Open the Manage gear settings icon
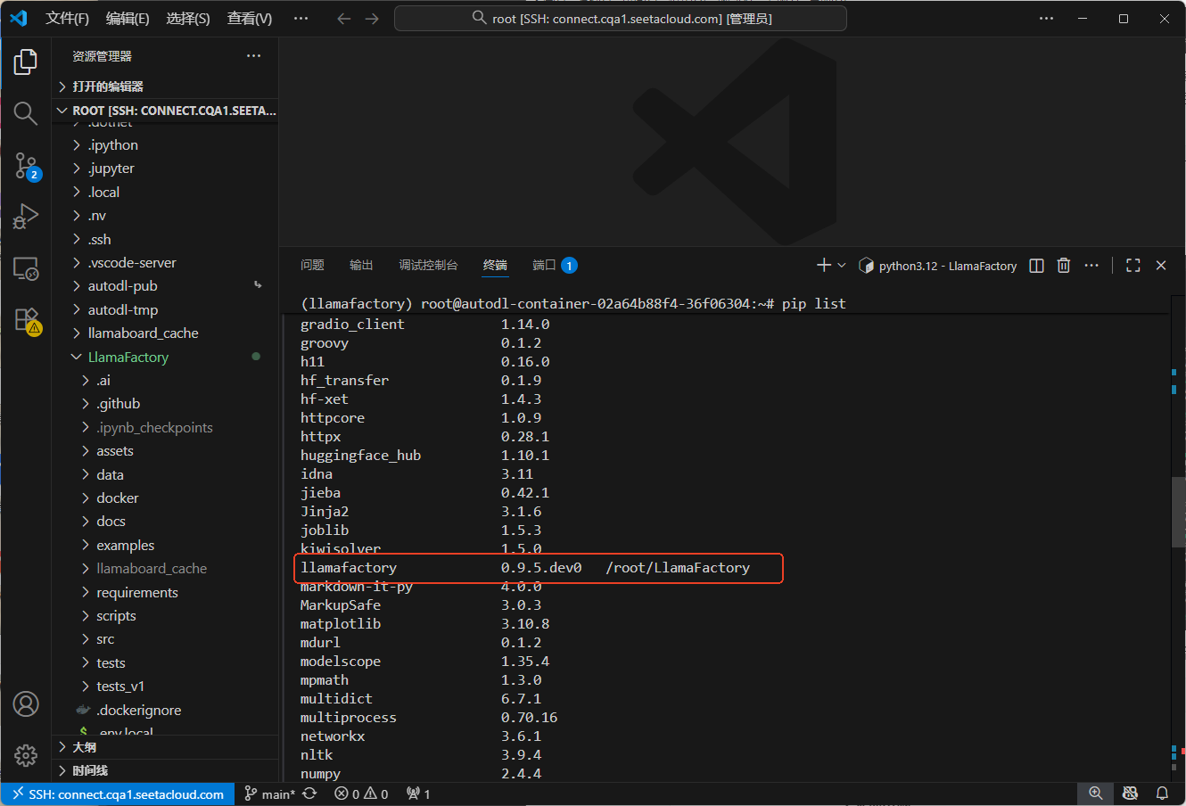The height and width of the screenshot is (806, 1186). [26, 755]
